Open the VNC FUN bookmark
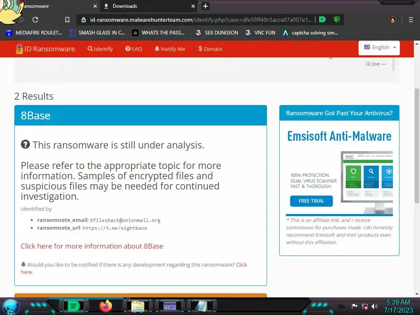420x315 pixels. (x=260, y=33)
